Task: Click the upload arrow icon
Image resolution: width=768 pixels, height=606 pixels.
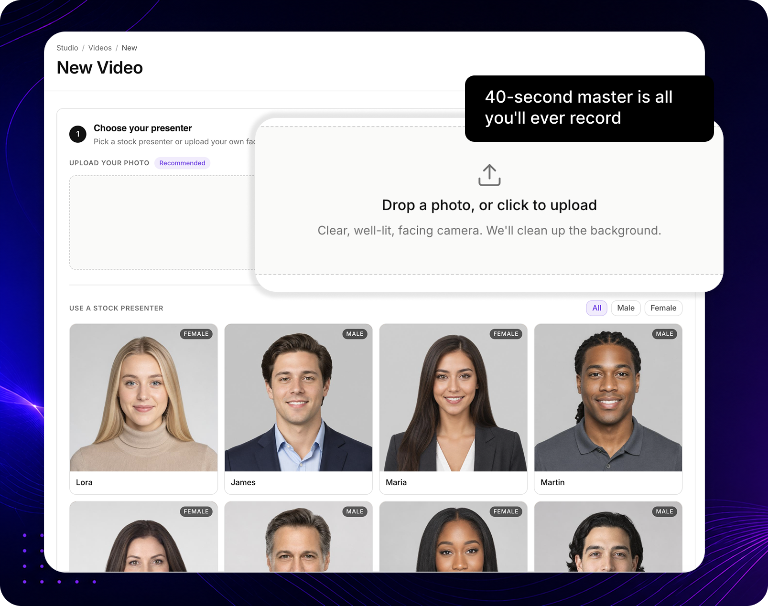Action: pos(489,175)
